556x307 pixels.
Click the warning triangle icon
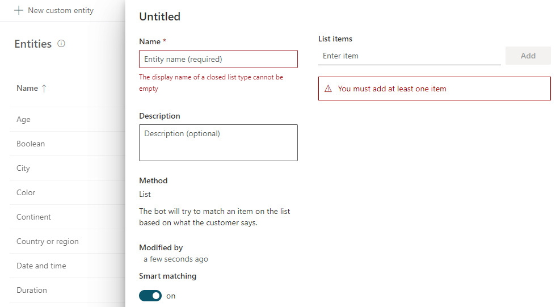pyautogui.click(x=328, y=89)
